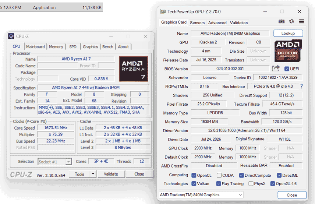315x204 pixels.
Task: Select the CPU tab in CPU-Z
Action: [x=17, y=46]
